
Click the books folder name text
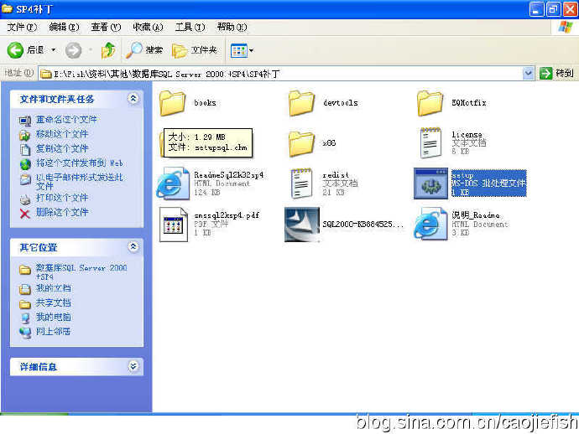pyautogui.click(x=205, y=103)
